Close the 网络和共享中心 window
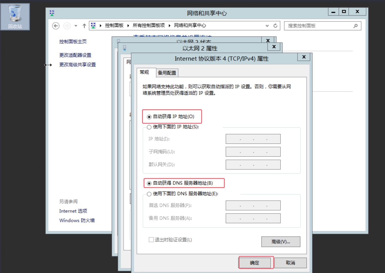The width and height of the screenshot is (385, 273). pyautogui.click(x=357, y=12)
